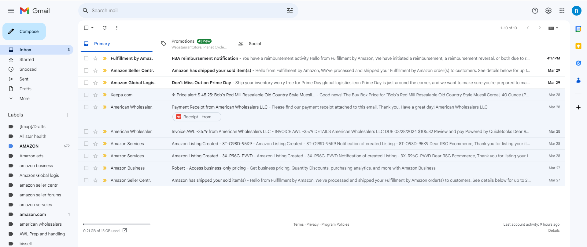View account activity Details
The height and width of the screenshot is (247, 587).
[554, 231]
